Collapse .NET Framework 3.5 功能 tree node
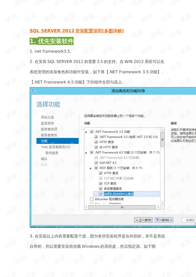The width and height of the screenshot is (196, 277). coord(86,132)
